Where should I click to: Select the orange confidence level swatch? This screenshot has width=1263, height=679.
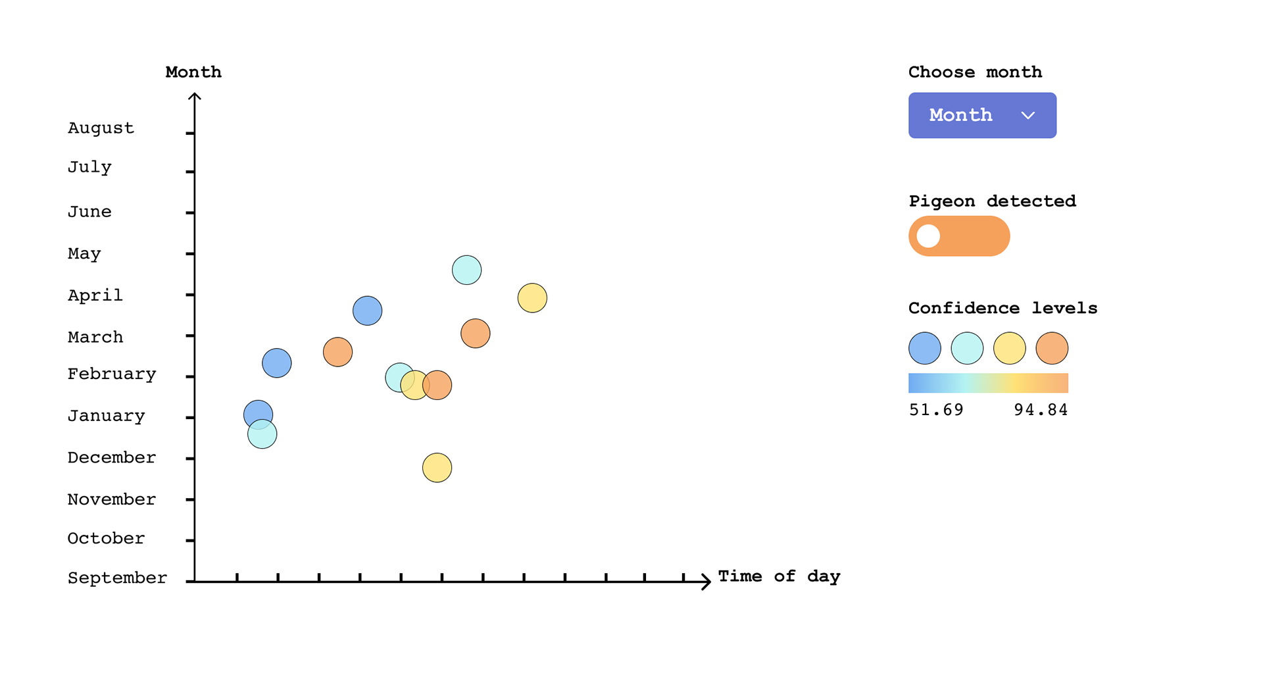[1052, 348]
